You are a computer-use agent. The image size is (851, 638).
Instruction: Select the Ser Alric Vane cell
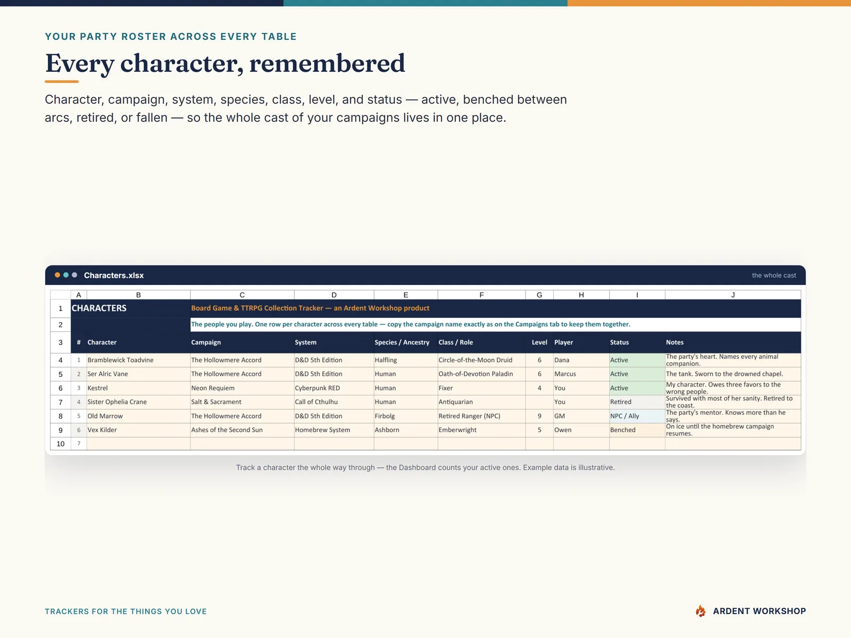(x=138, y=374)
